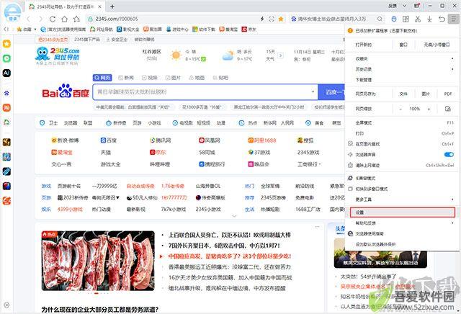
Task: Expand the 历史记录 submenu
Action: pos(452,69)
